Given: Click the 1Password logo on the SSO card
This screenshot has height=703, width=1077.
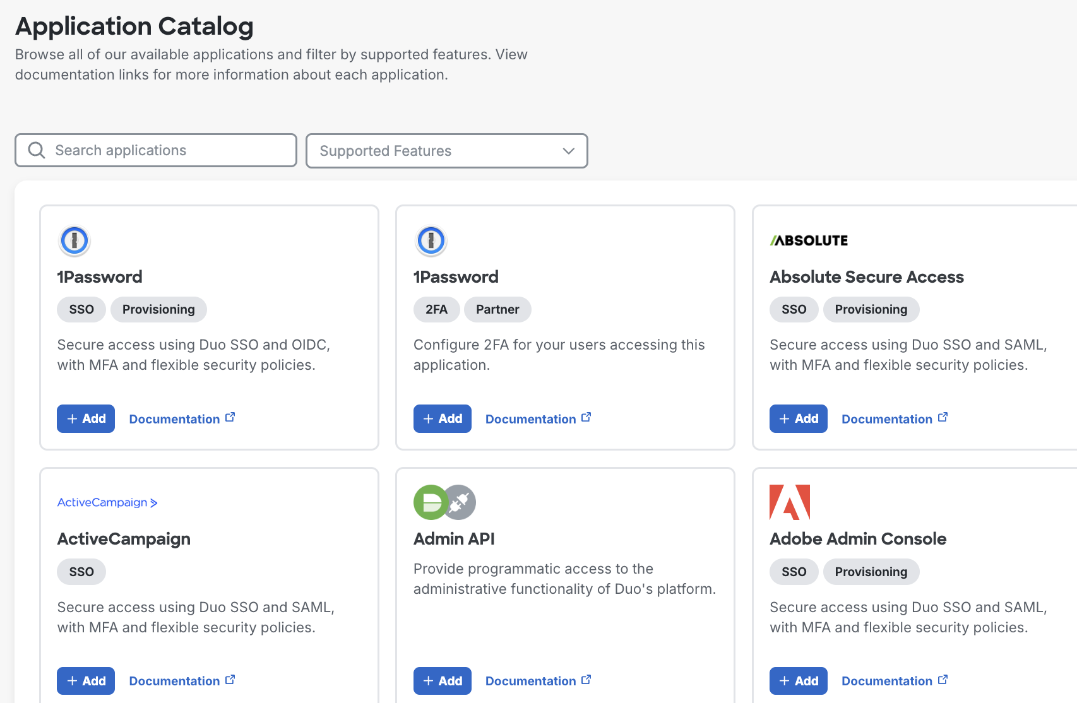Looking at the screenshot, I should pyautogui.click(x=74, y=240).
